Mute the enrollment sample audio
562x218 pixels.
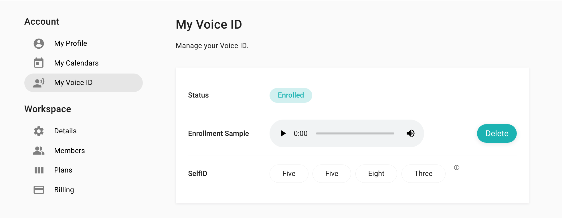tap(411, 133)
